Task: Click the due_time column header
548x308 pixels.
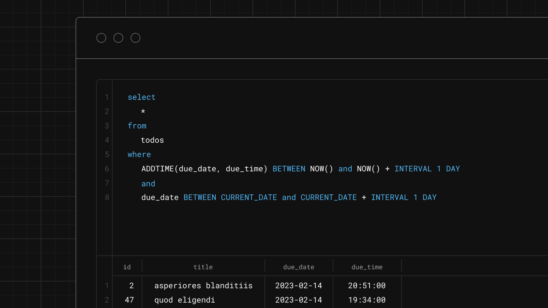Action: pyautogui.click(x=367, y=267)
